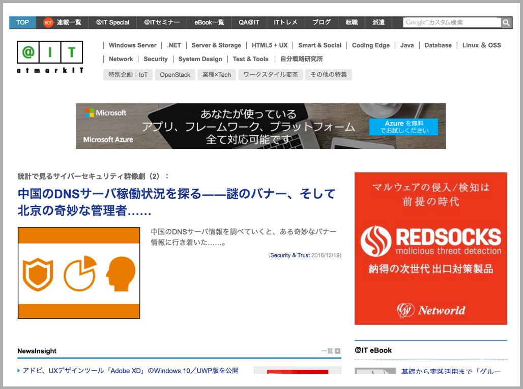Select Network category link
Viewport: 523px width, 389px height.
[x=121, y=59]
